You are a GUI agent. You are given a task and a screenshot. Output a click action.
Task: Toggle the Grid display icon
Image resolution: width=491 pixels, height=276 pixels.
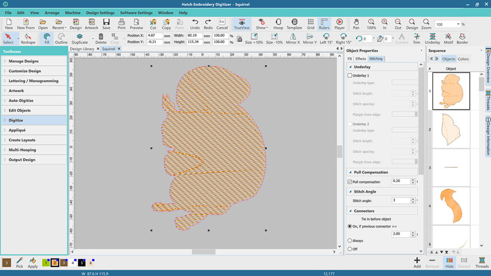tap(311, 24)
